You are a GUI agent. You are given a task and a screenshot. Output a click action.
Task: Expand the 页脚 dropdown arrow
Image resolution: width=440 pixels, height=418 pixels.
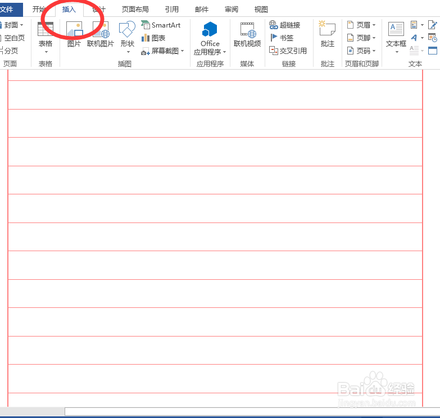coord(374,38)
